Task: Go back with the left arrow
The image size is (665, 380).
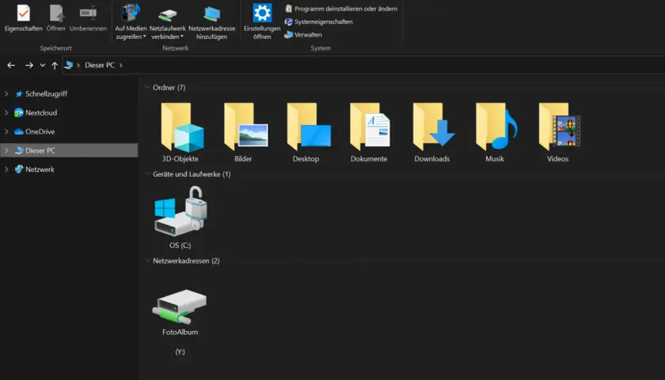Action: coord(11,65)
